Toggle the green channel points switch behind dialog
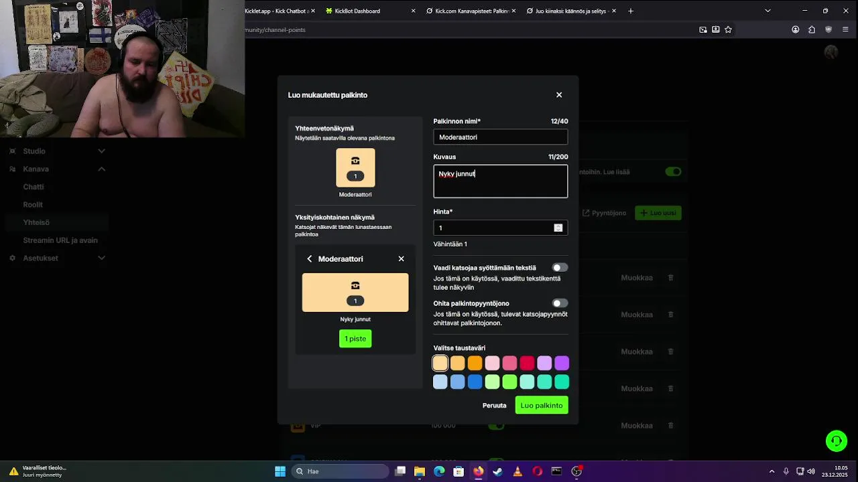858x482 pixels. pyautogui.click(x=673, y=172)
